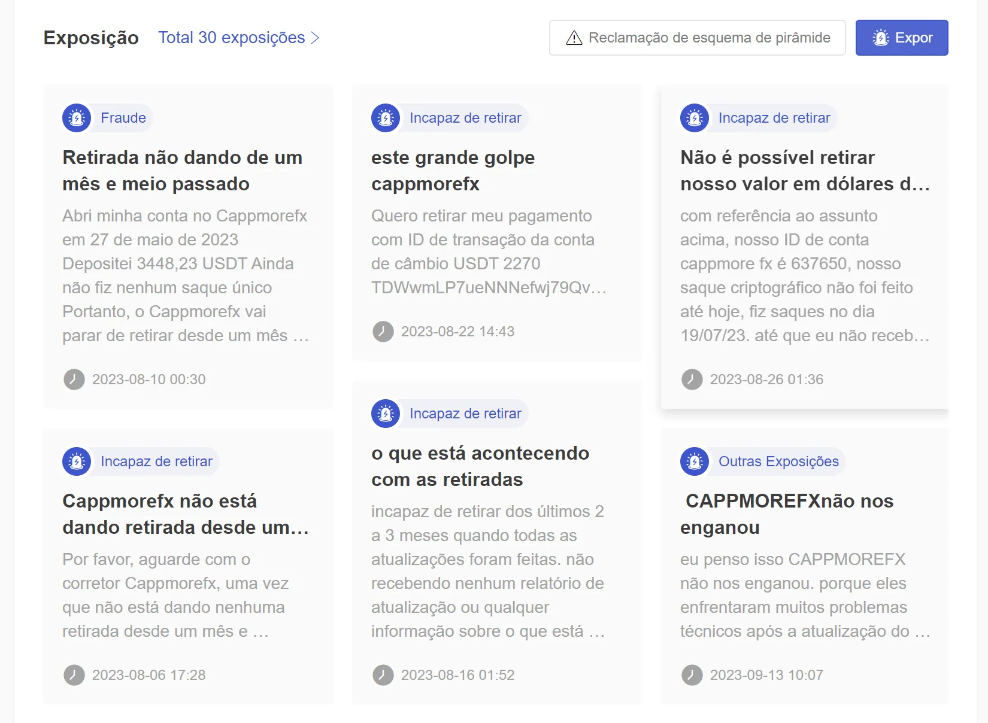The height and width of the screenshot is (723, 988).
Task: Click the siren icon in the Expor button
Action: (x=881, y=38)
